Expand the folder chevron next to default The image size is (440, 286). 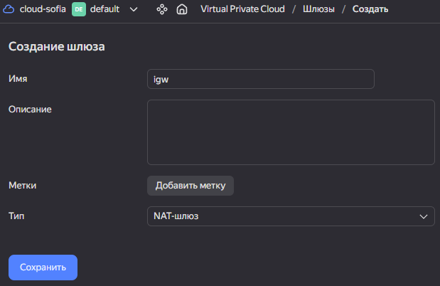coord(134,9)
